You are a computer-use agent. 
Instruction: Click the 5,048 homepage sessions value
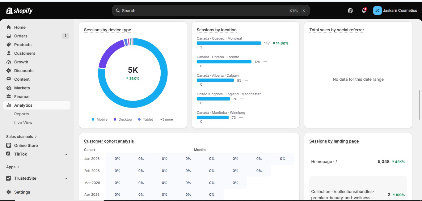click(384, 162)
